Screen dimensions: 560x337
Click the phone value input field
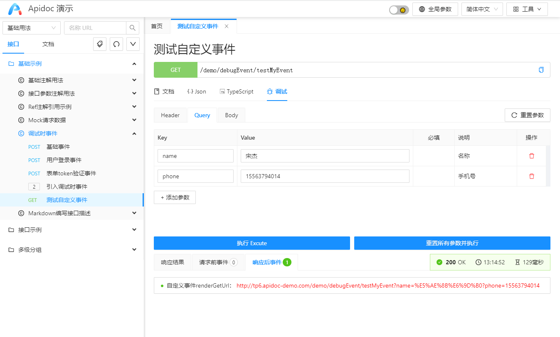(x=325, y=176)
